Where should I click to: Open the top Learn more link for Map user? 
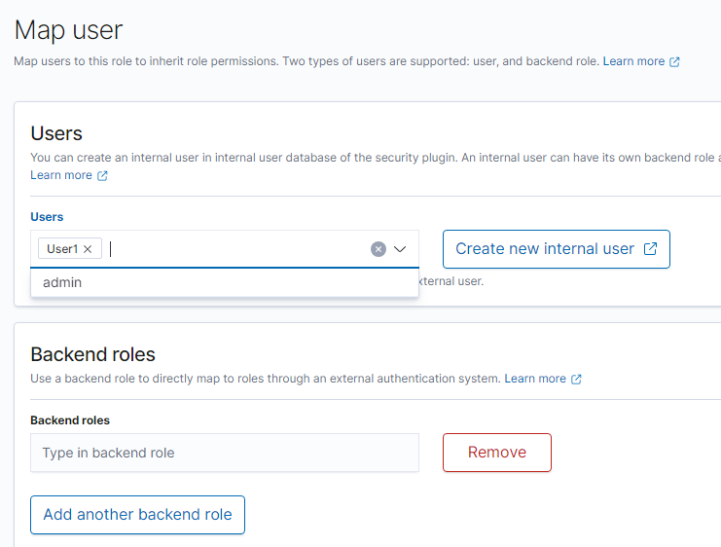pyautogui.click(x=633, y=61)
